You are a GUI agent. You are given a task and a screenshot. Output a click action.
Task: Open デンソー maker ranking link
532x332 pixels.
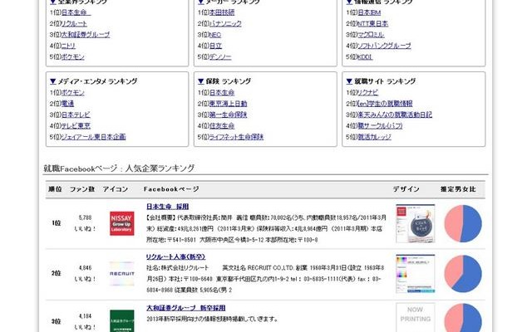pyautogui.click(x=220, y=57)
